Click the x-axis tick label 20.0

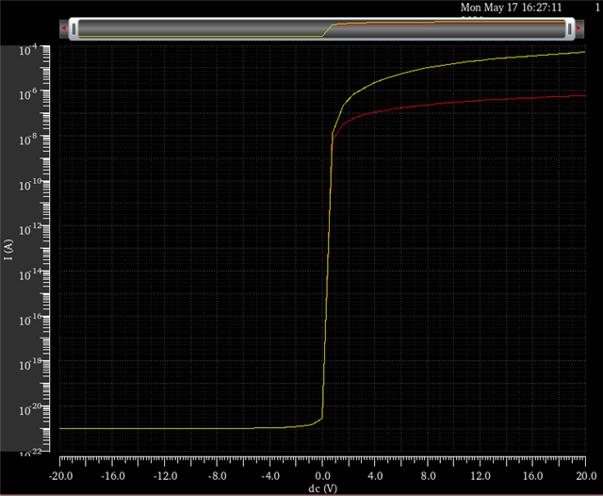point(586,476)
